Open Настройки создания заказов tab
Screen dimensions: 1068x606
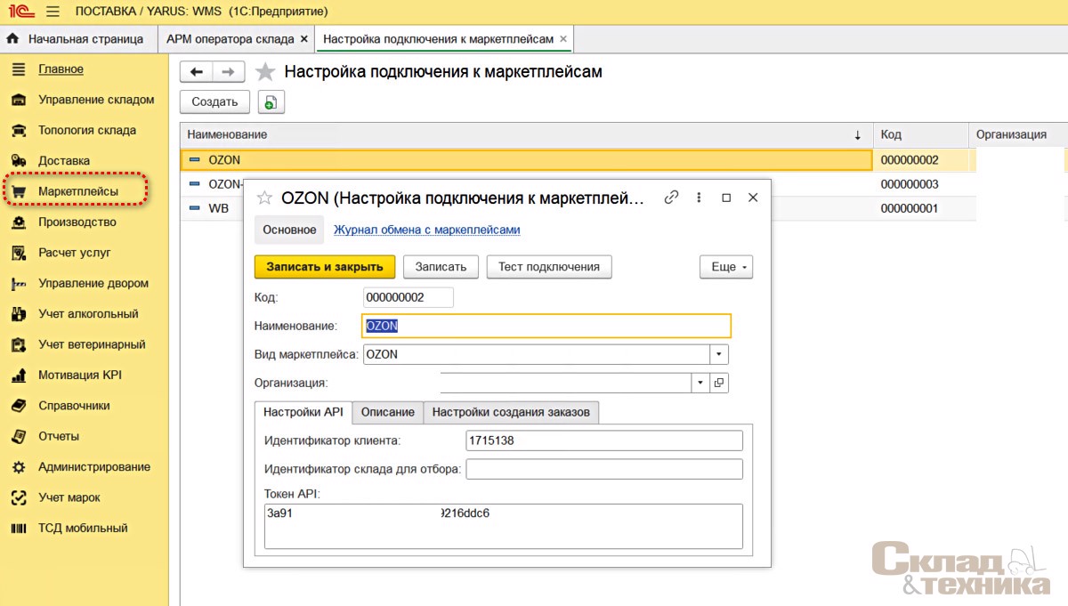[511, 412]
